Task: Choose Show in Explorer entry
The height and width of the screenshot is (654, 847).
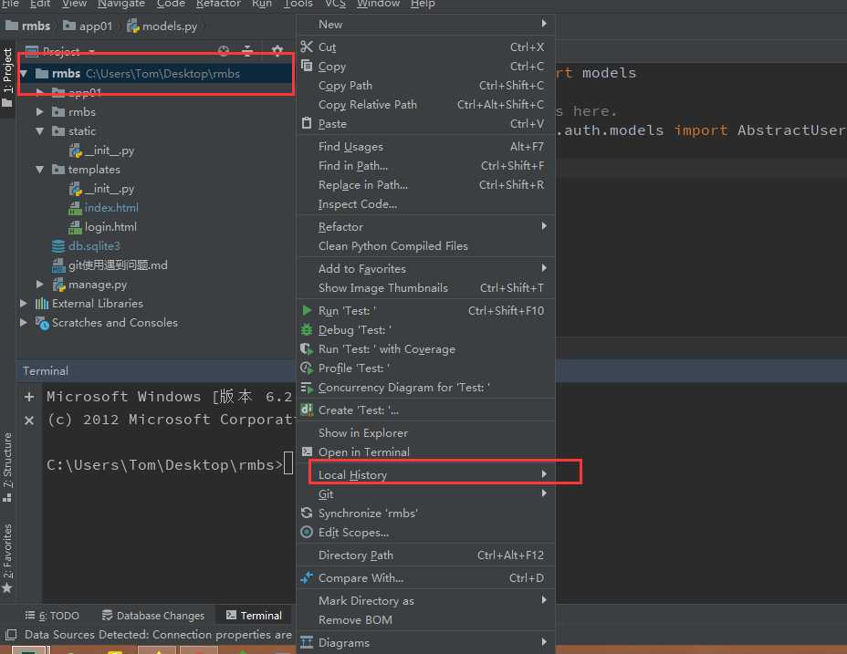Action: [x=425, y=432]
